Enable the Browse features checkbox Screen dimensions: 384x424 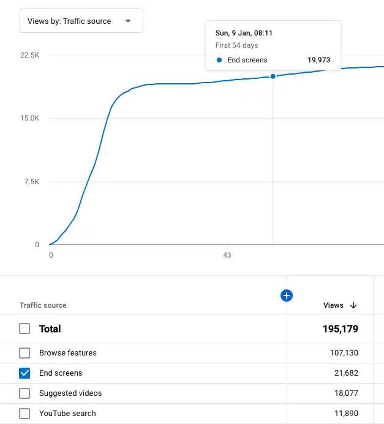coord(24,353)
